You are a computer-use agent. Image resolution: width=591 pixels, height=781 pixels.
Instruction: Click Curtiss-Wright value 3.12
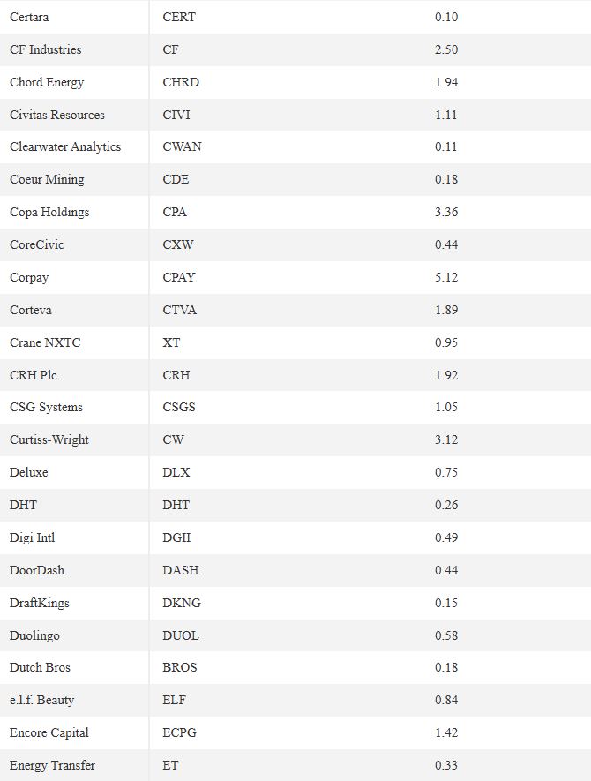446,439
